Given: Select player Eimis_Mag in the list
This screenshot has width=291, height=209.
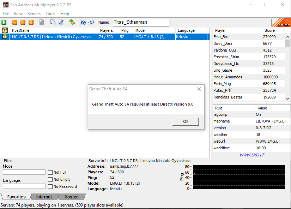Looking at the screenshot, I should point(248,84).
